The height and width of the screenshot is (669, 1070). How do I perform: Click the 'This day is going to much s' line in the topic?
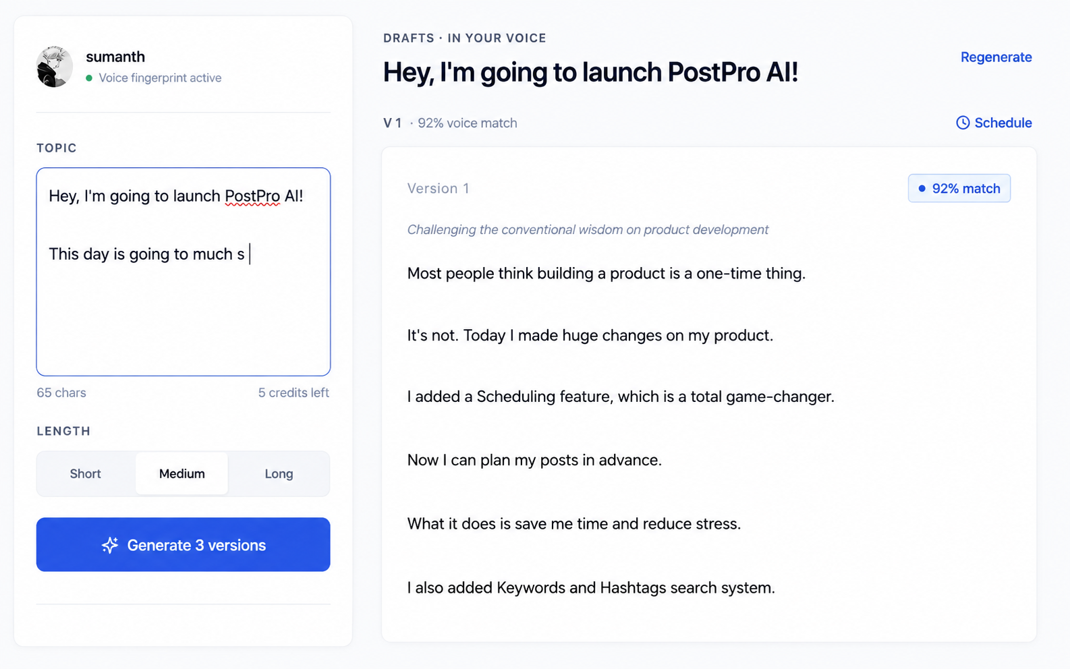[146, 254]
